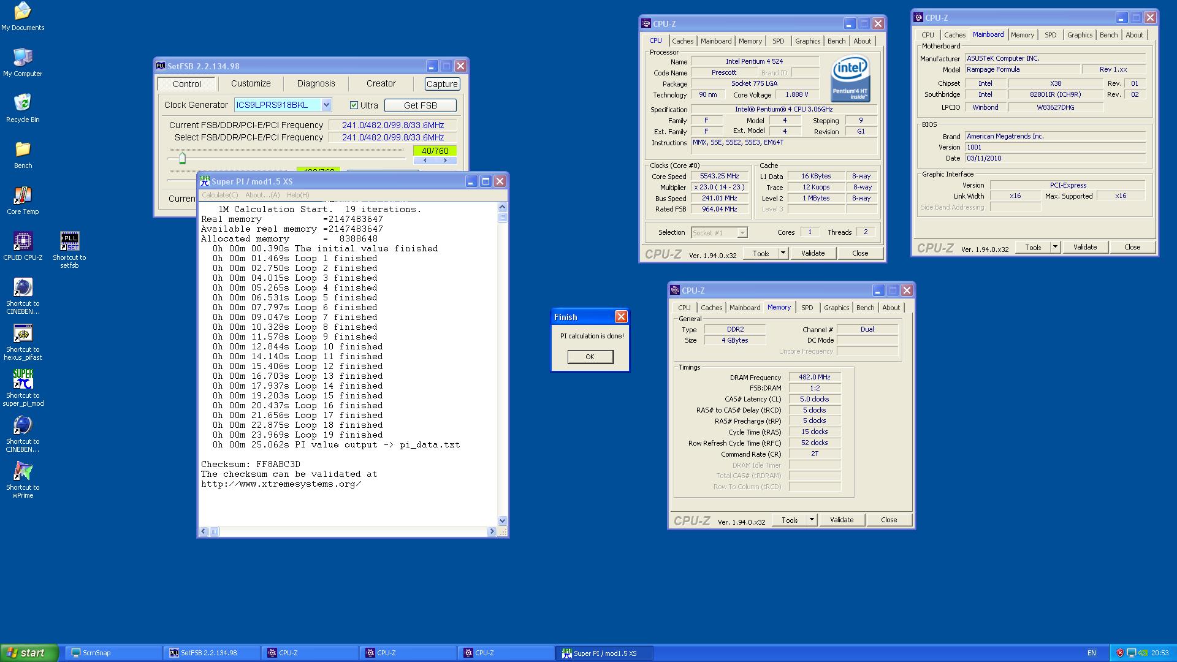Click Super PI horizontal scrollbar right arrow
This screenshot has height=662, width=1177.
point(492,531)
